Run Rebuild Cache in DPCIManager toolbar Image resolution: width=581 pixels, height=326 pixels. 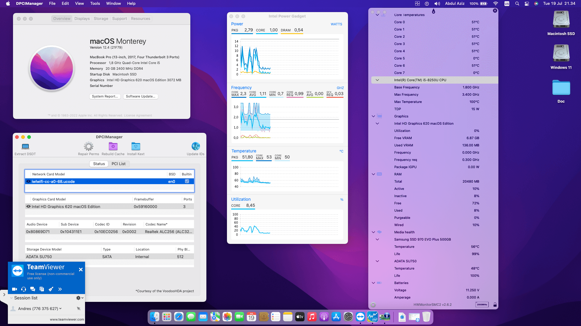coord(113,146)
